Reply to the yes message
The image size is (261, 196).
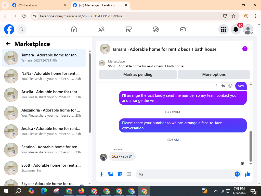(x=223, y=86)
